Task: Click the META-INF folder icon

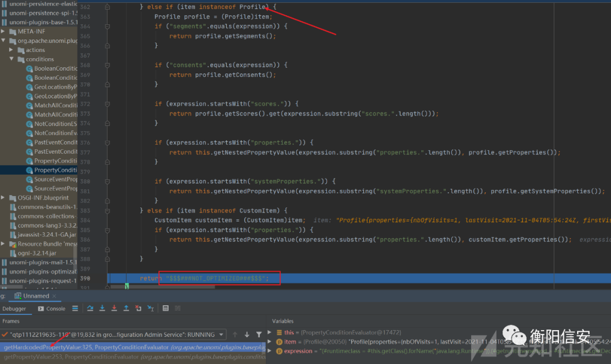Action: (x=13, y=32)
